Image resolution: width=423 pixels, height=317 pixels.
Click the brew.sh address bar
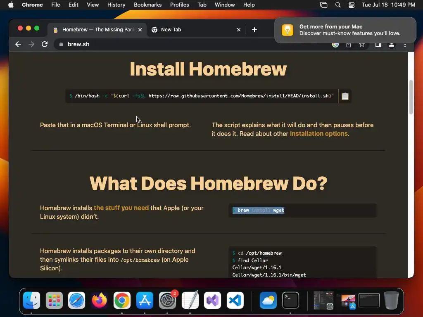(189, 44)
